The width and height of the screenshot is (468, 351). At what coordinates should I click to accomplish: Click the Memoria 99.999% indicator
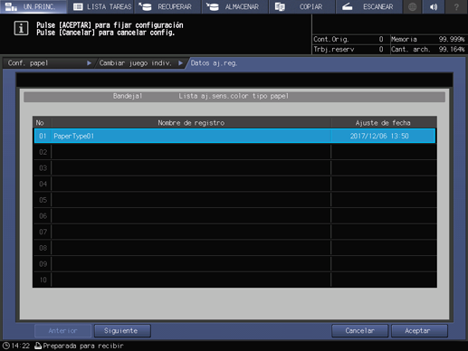click(x=428, y=39)
